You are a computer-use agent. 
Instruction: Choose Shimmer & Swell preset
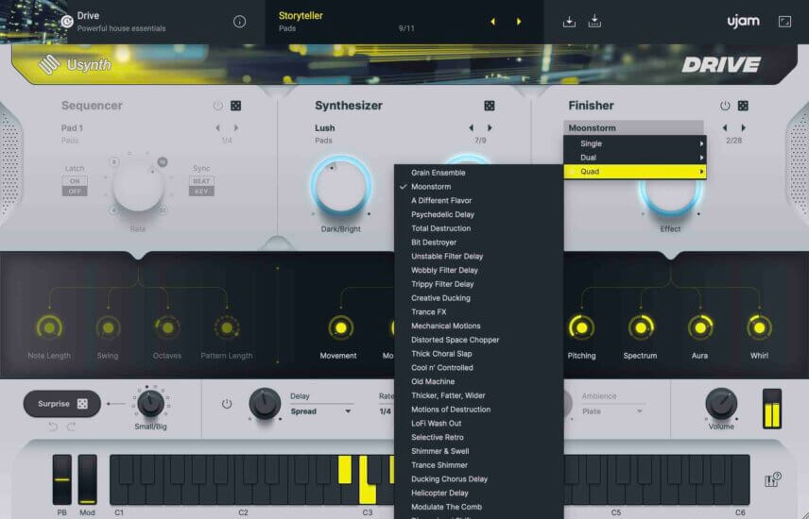[x=479, y=451]
